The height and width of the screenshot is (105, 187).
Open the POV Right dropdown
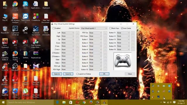pos(68,69)
